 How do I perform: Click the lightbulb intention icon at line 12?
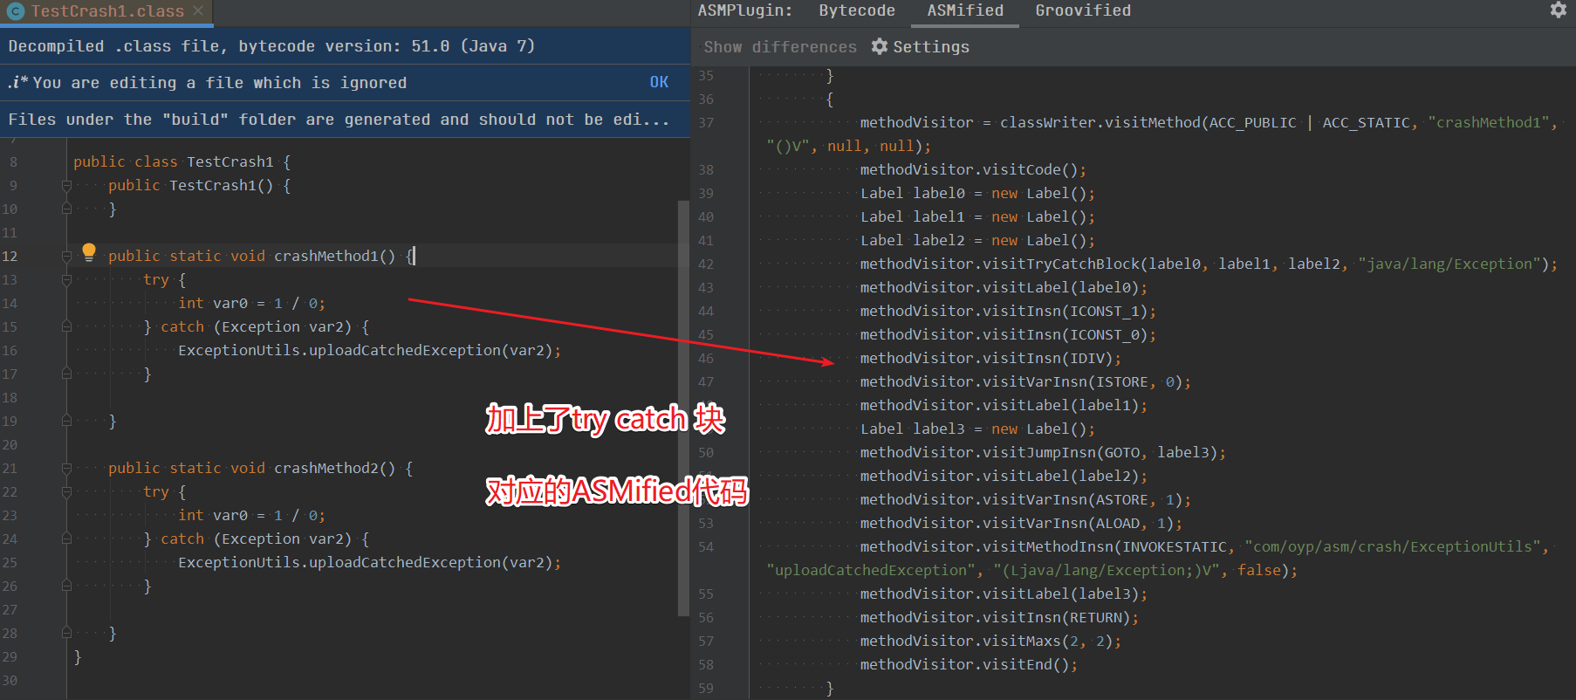point(88,253)
